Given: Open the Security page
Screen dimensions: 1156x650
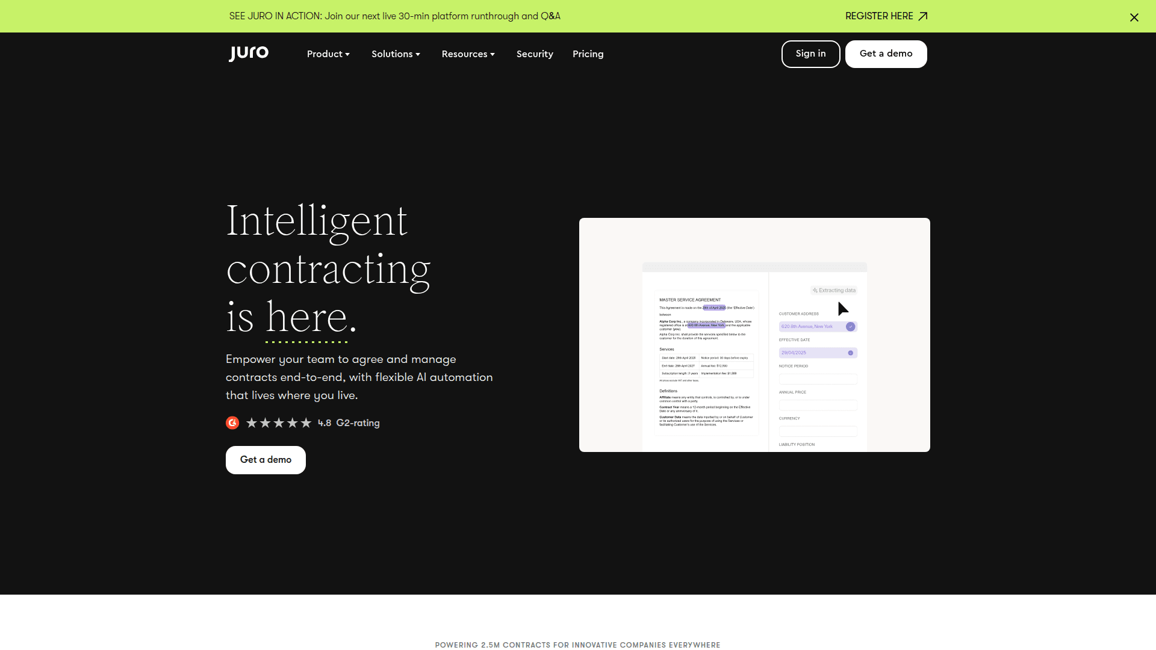Looking at the screenshot, I should [x=535, y=54].
